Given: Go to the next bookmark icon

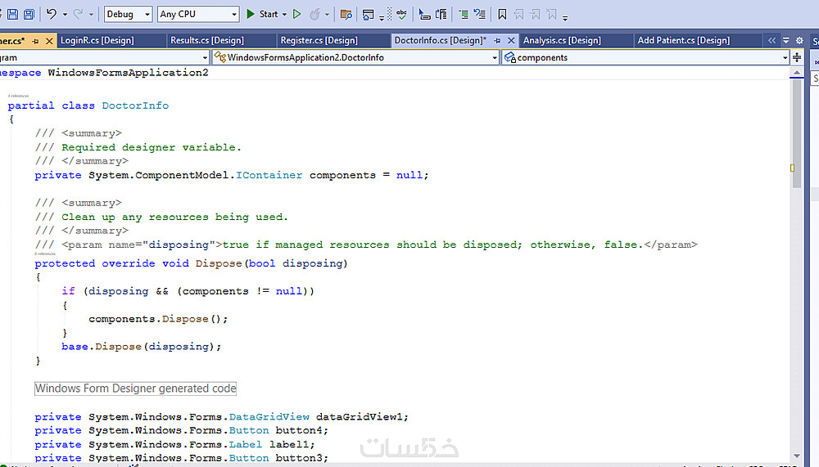Looking at the screenshot, I should coord(536,14).
